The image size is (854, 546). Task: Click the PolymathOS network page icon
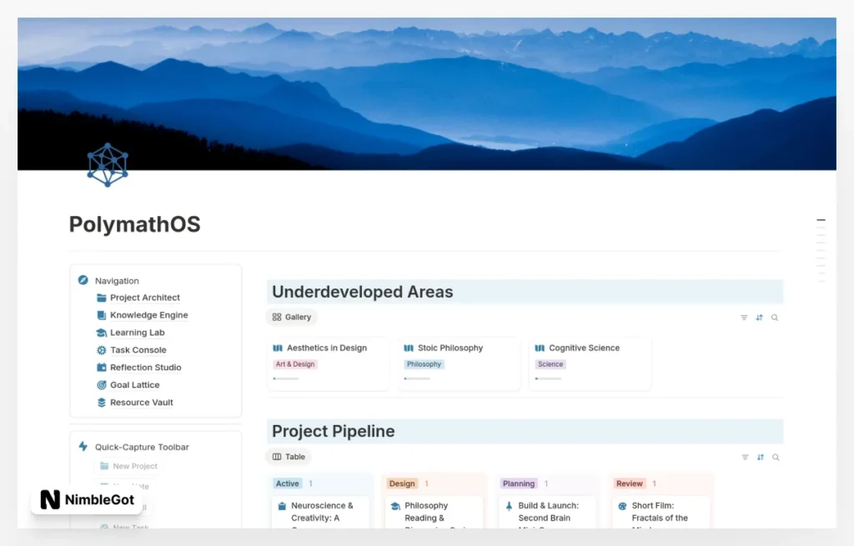click(x=108, y=164)
